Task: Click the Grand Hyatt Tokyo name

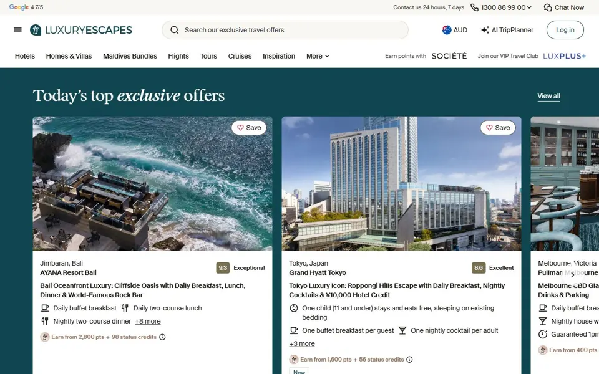Action: (318, 272)
